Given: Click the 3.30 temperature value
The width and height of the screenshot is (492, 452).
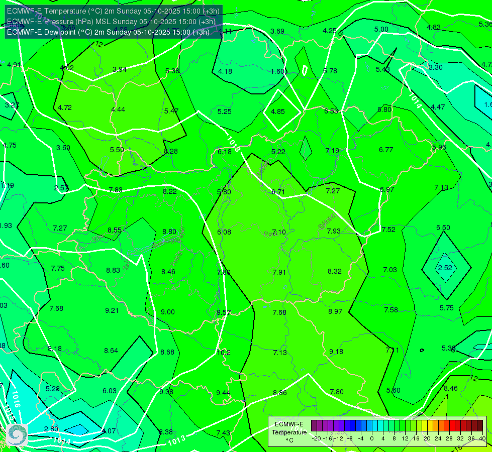Looking at the screenshot, I should (436, 67).
